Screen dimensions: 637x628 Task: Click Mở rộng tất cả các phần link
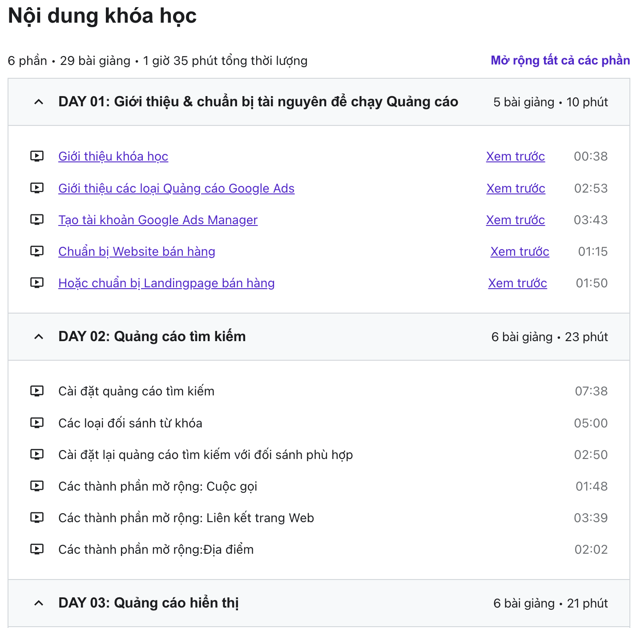click(560, 60)
